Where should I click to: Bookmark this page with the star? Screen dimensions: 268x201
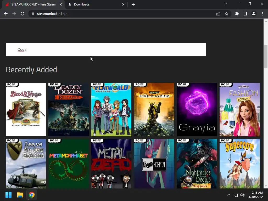[x=227, y=14]
